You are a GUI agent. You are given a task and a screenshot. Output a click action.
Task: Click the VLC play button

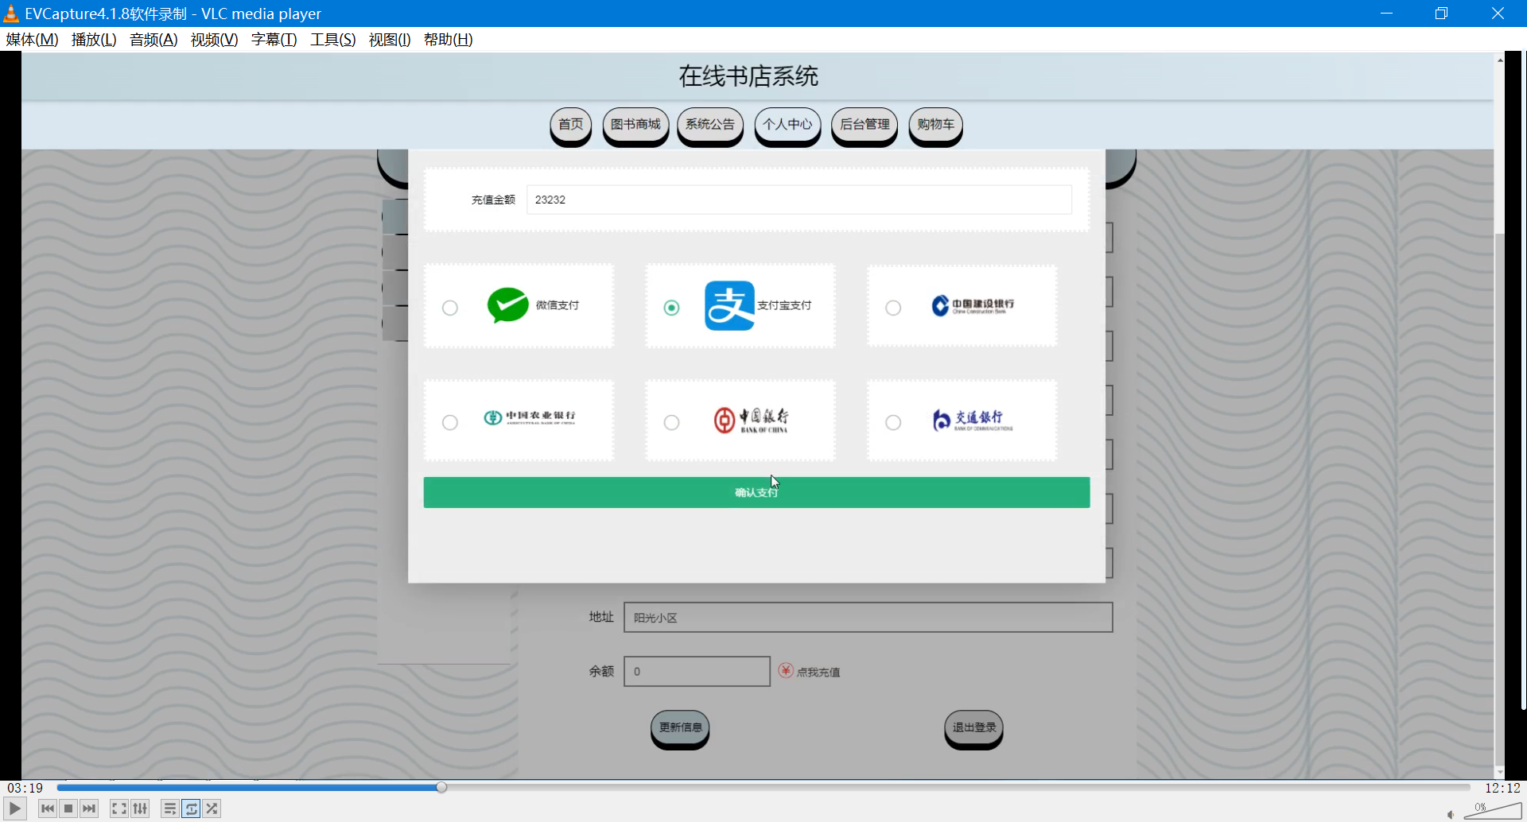(x=14, y=808)
